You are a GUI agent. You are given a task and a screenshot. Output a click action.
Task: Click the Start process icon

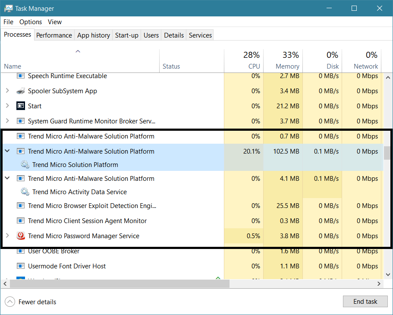click(x=21, y=106)
